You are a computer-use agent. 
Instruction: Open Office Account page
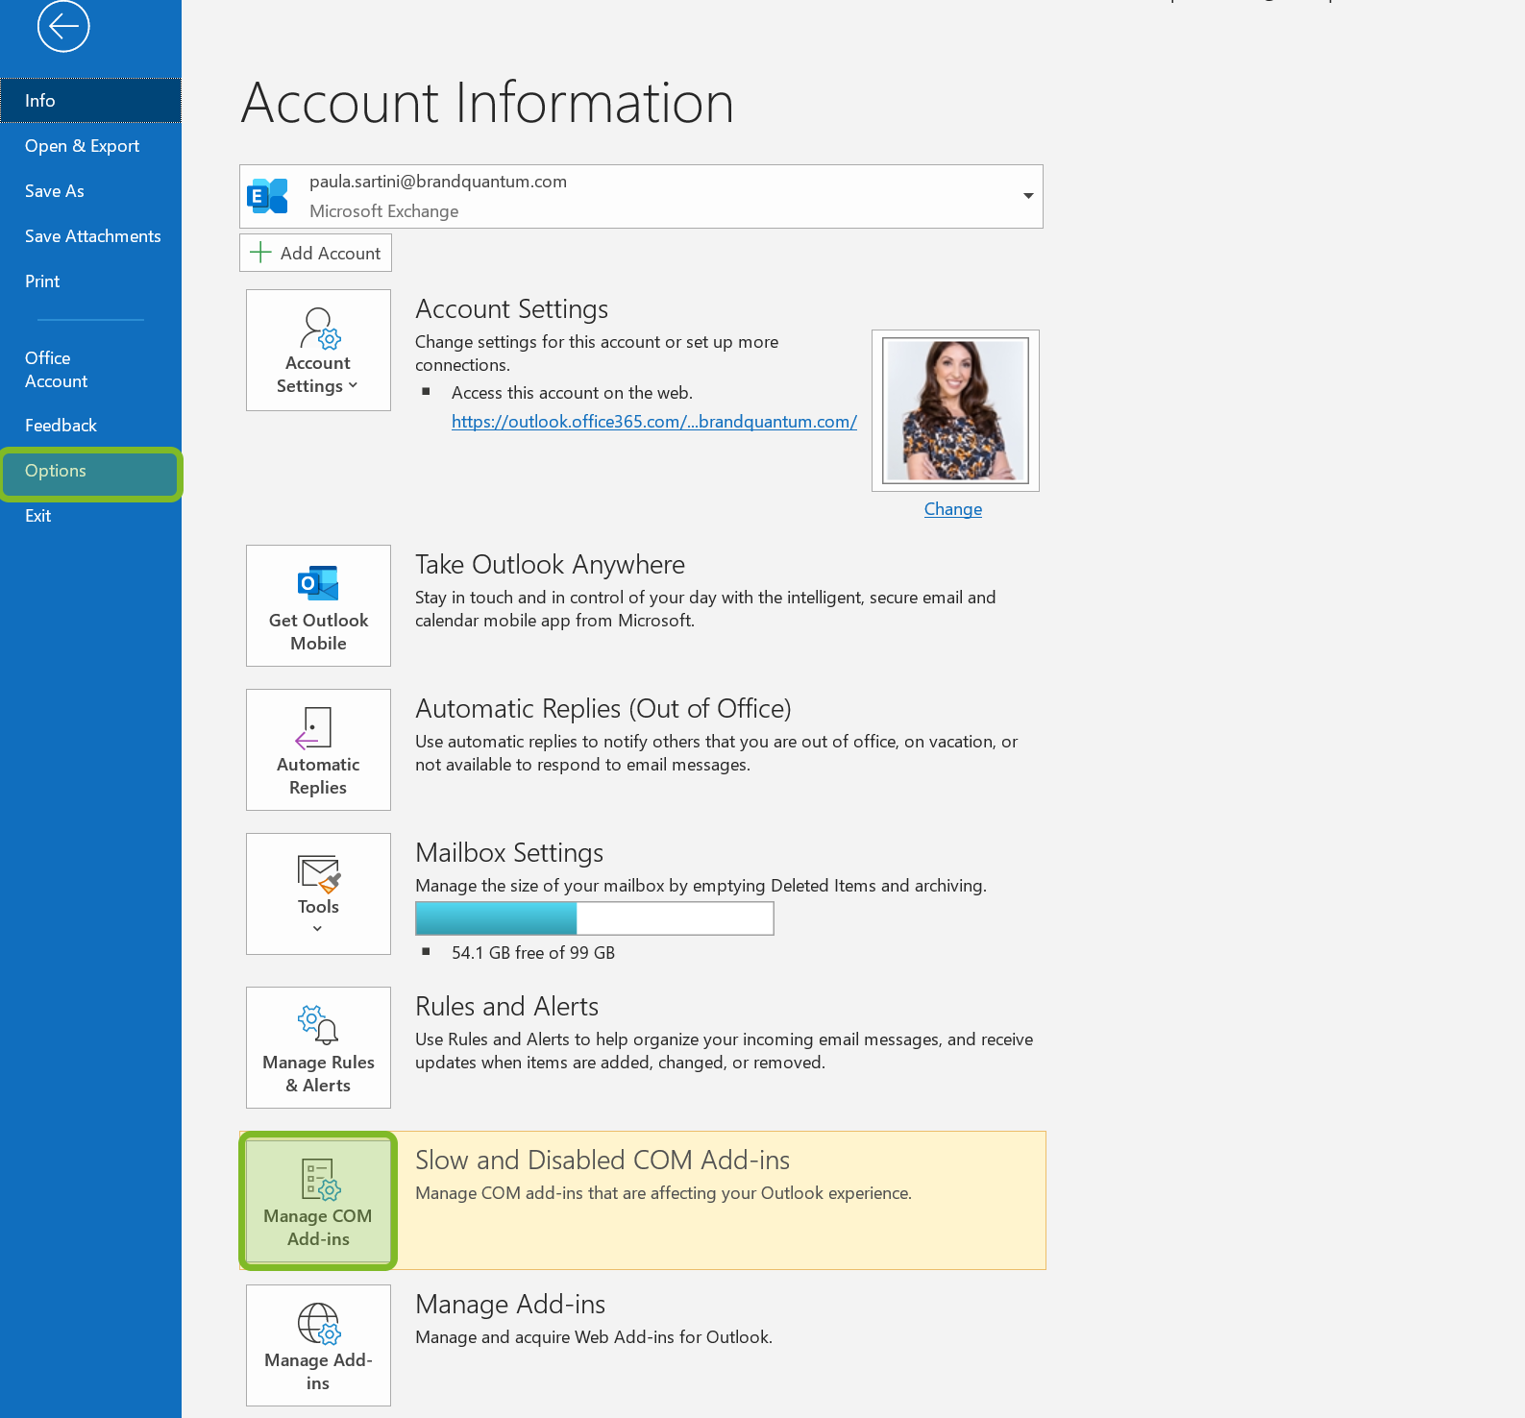click(90, 370)
